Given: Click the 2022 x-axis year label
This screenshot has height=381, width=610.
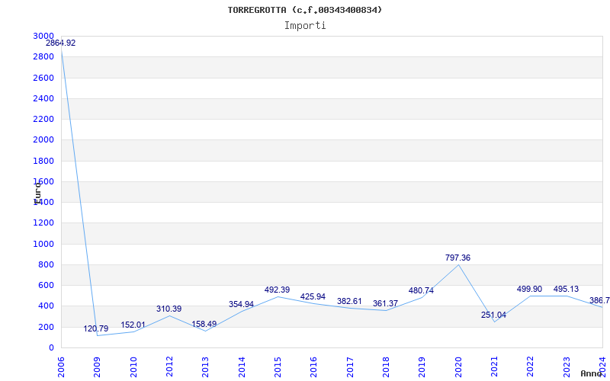Looking at the screenshot, I should click(531, 367).
